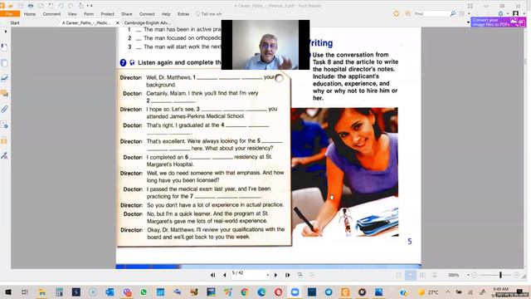Open Opera browser from the taskbar
The height and width of the screenshot is (299, 531).
pyautogui.click(x=279, y=292)
